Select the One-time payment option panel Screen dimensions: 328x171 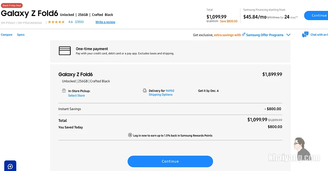(x=170, y=51)
